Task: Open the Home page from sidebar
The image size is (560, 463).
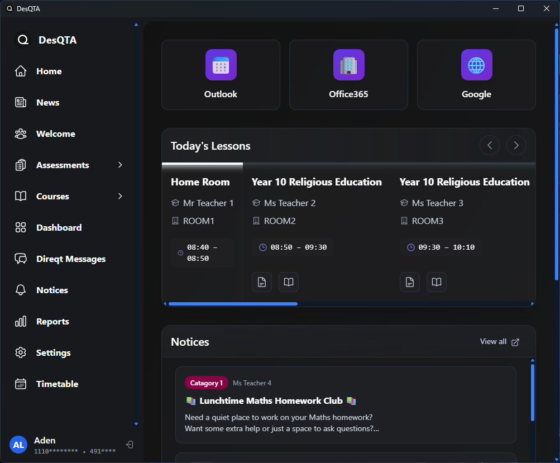Action: click(68, 71)
